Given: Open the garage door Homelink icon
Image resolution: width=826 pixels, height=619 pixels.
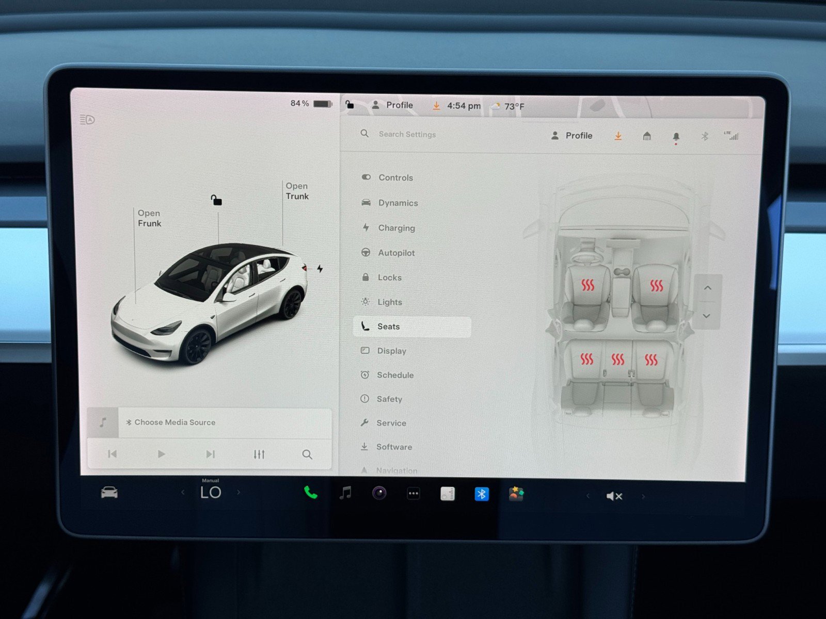Looking at the screenshot, I should tap(646, 136).
